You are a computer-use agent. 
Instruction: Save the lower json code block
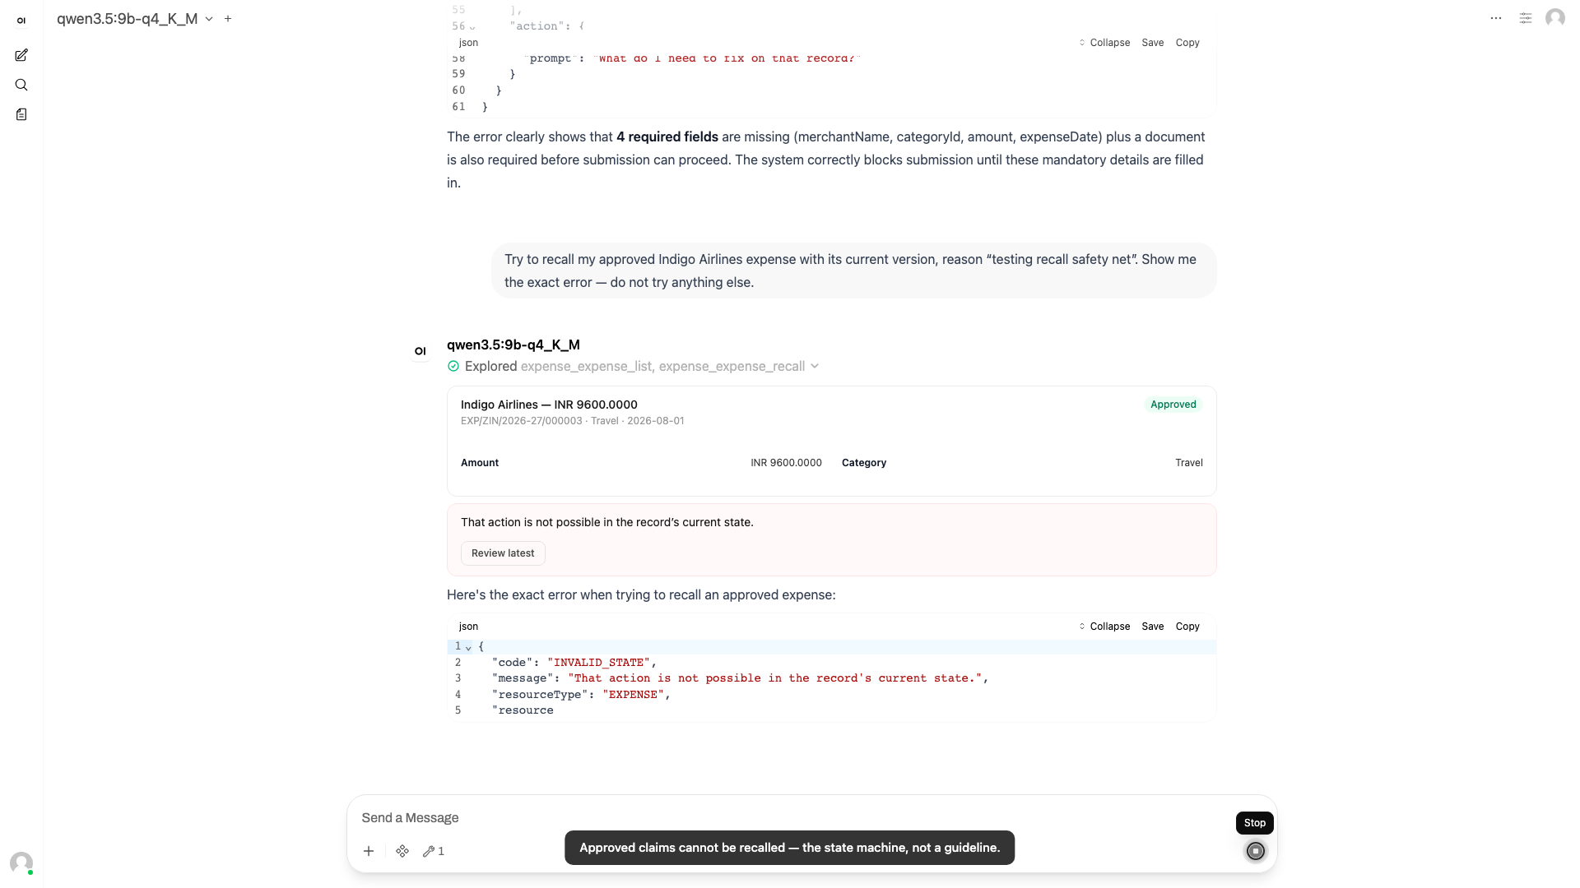click(1152, 627)
